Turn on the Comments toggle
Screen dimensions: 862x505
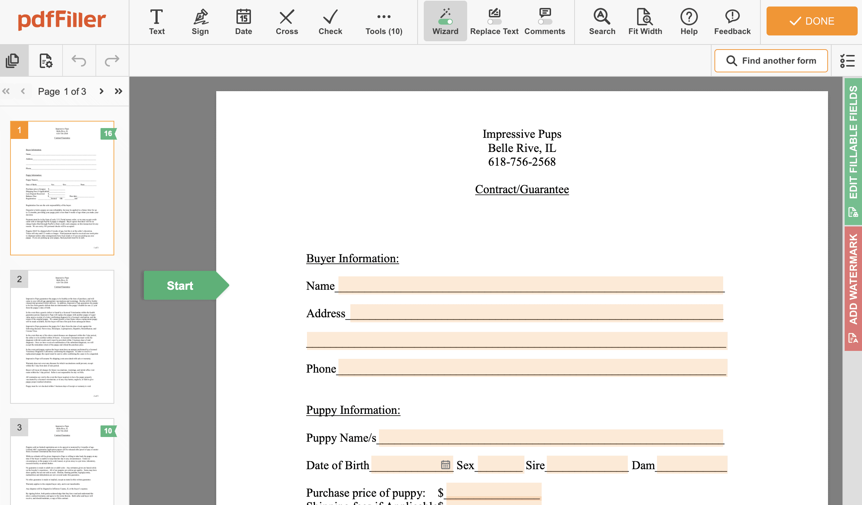[545, 22]
